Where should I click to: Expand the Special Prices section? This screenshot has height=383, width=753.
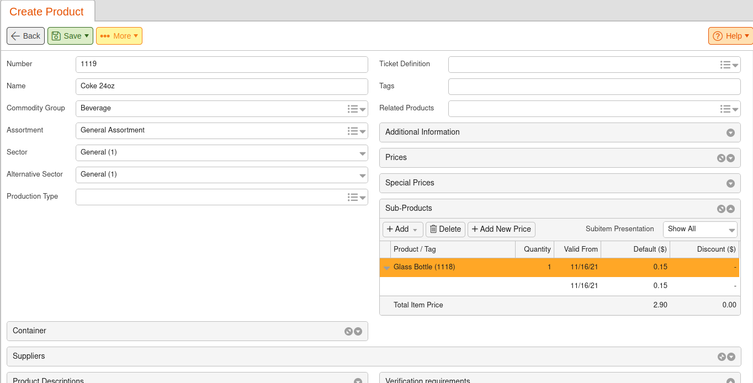[730, 183]
